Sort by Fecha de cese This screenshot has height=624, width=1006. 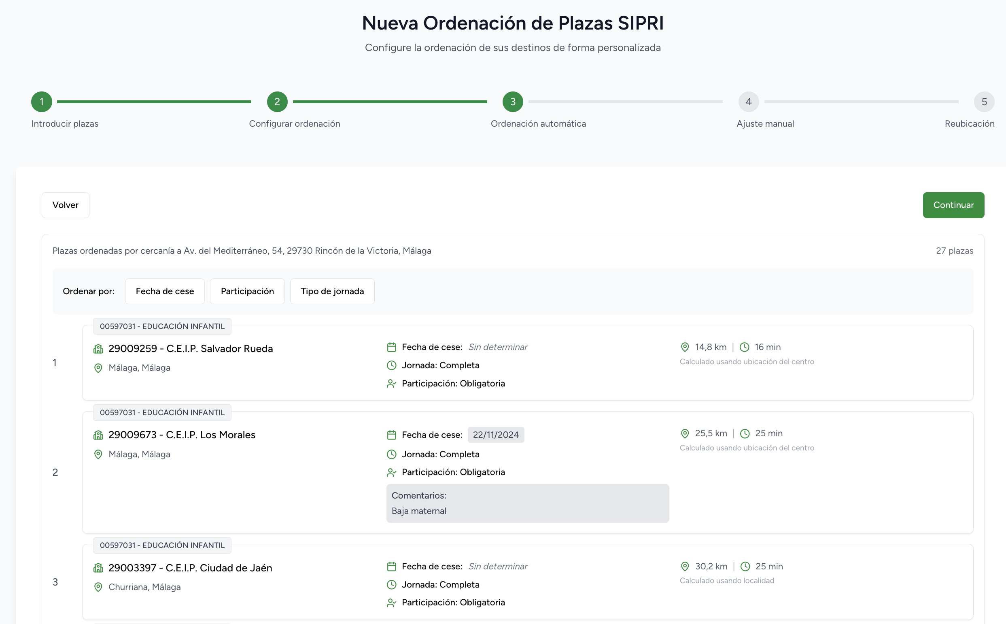click(165, 291)
